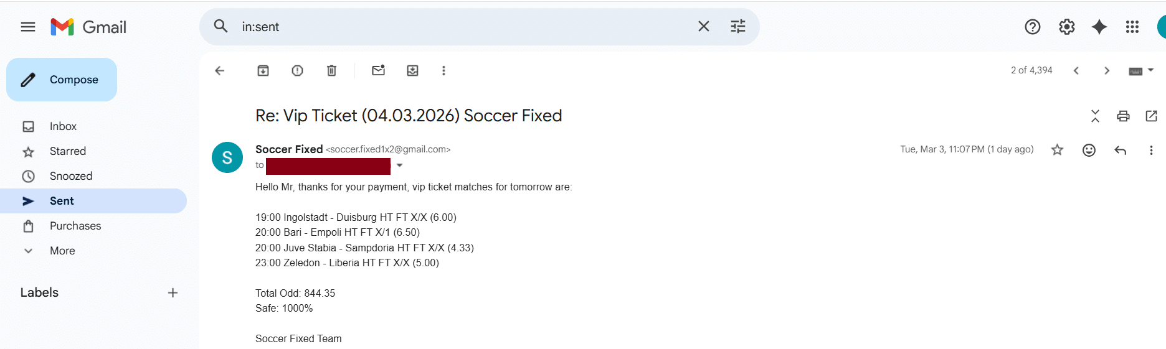Archive this email conversation
This screenshot has width=1166, height=349.
pyautogui.click(x=263, y=71)
